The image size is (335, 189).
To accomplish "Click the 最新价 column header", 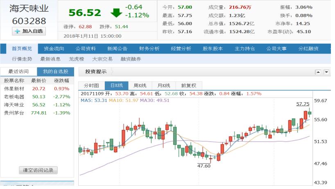I will click(38, 81).
